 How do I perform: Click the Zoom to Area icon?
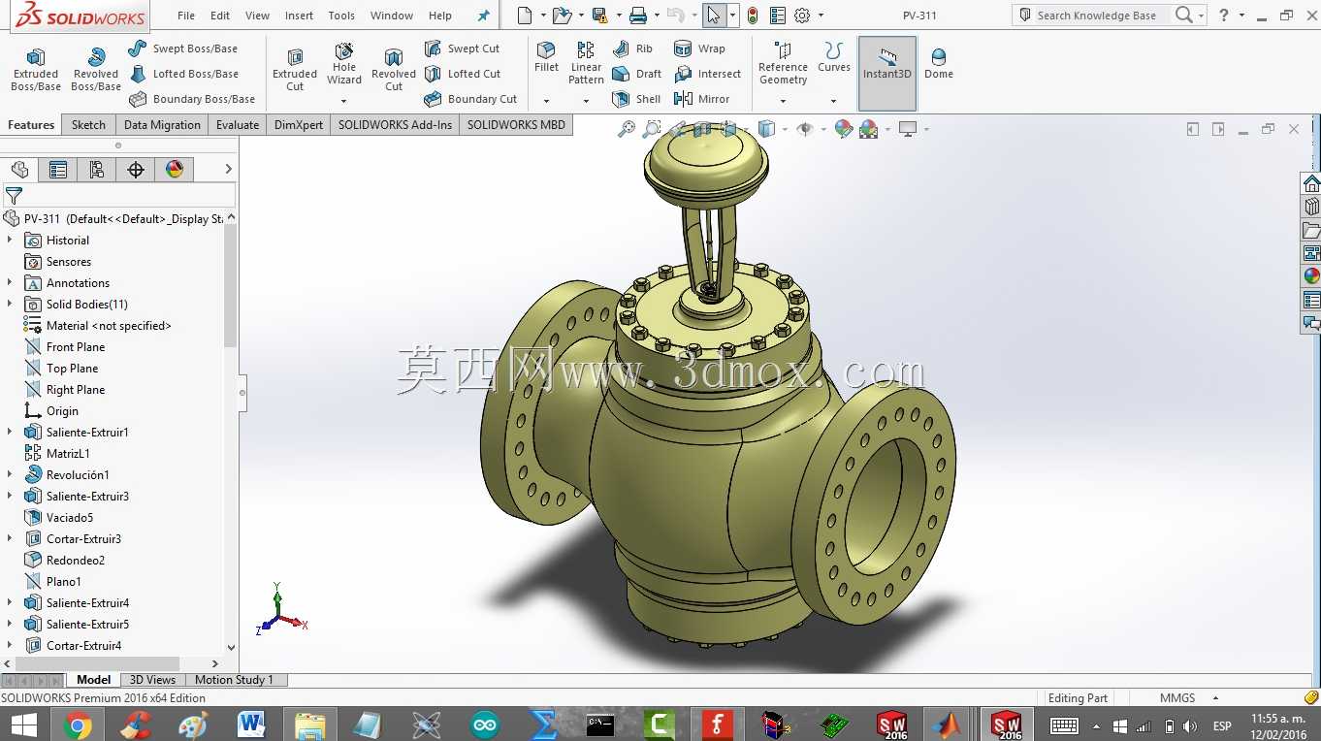coord(652,129)
